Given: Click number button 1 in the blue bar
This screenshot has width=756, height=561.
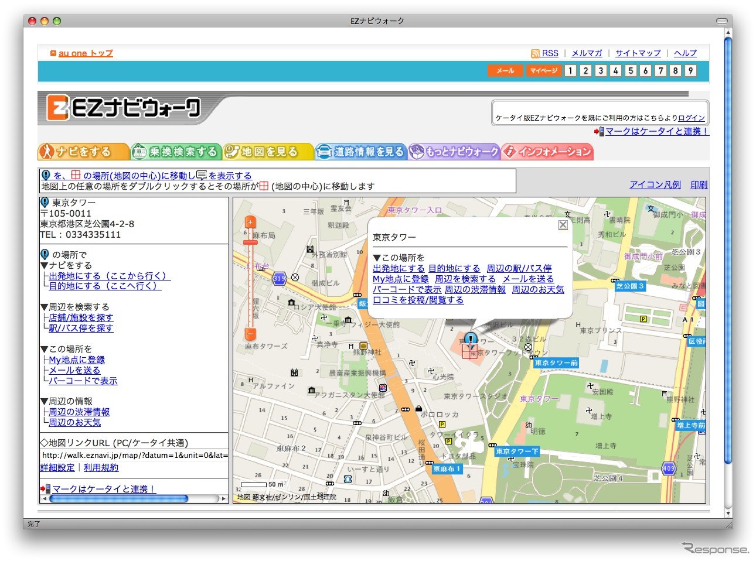Looking at the screenshot, I should 570,71.
